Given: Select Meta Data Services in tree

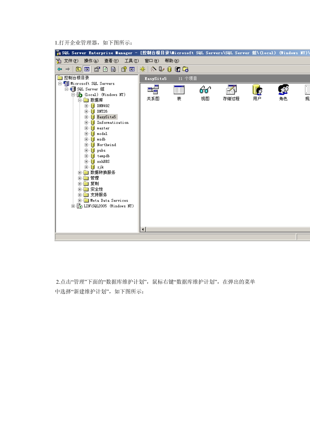Looking at the screenshot, I should click(x=109, y=201).
